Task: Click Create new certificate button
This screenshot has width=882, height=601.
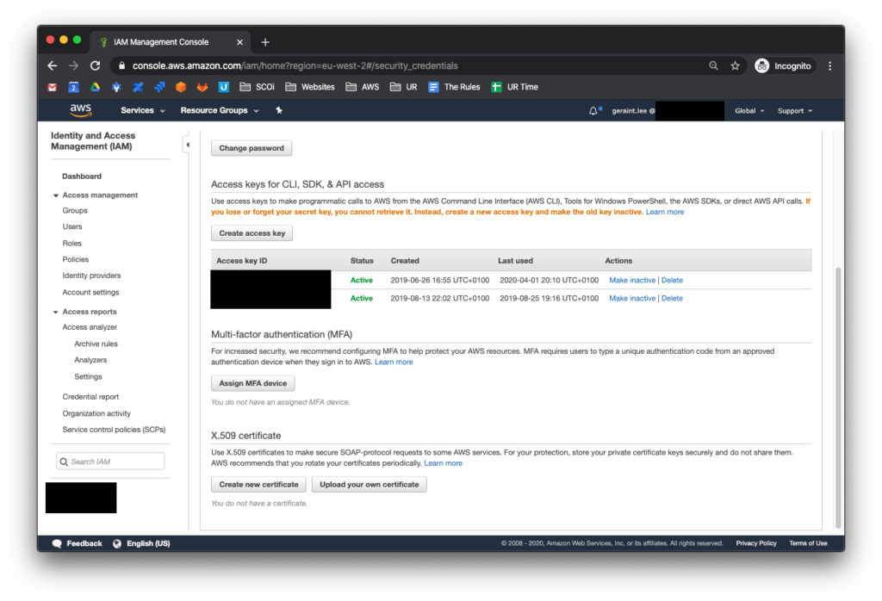Action: pyautogui.click(x=258, y=485)
